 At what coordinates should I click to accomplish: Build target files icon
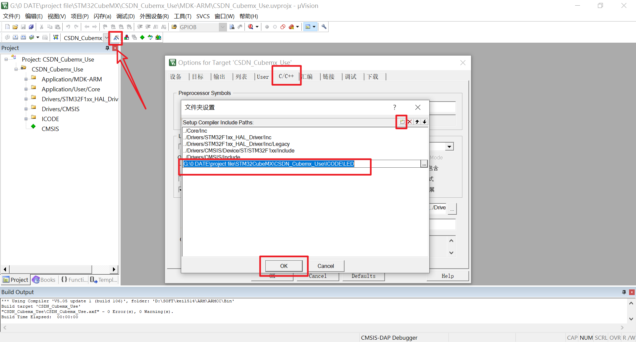pos(15,37)
